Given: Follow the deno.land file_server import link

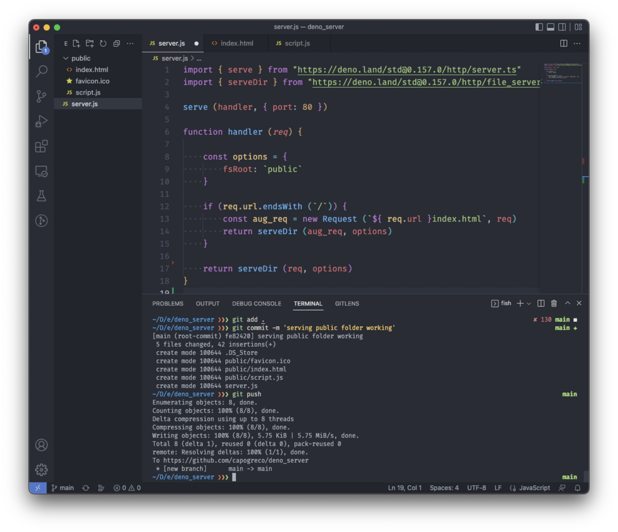Looking at the screenshot, I should 426,82.
